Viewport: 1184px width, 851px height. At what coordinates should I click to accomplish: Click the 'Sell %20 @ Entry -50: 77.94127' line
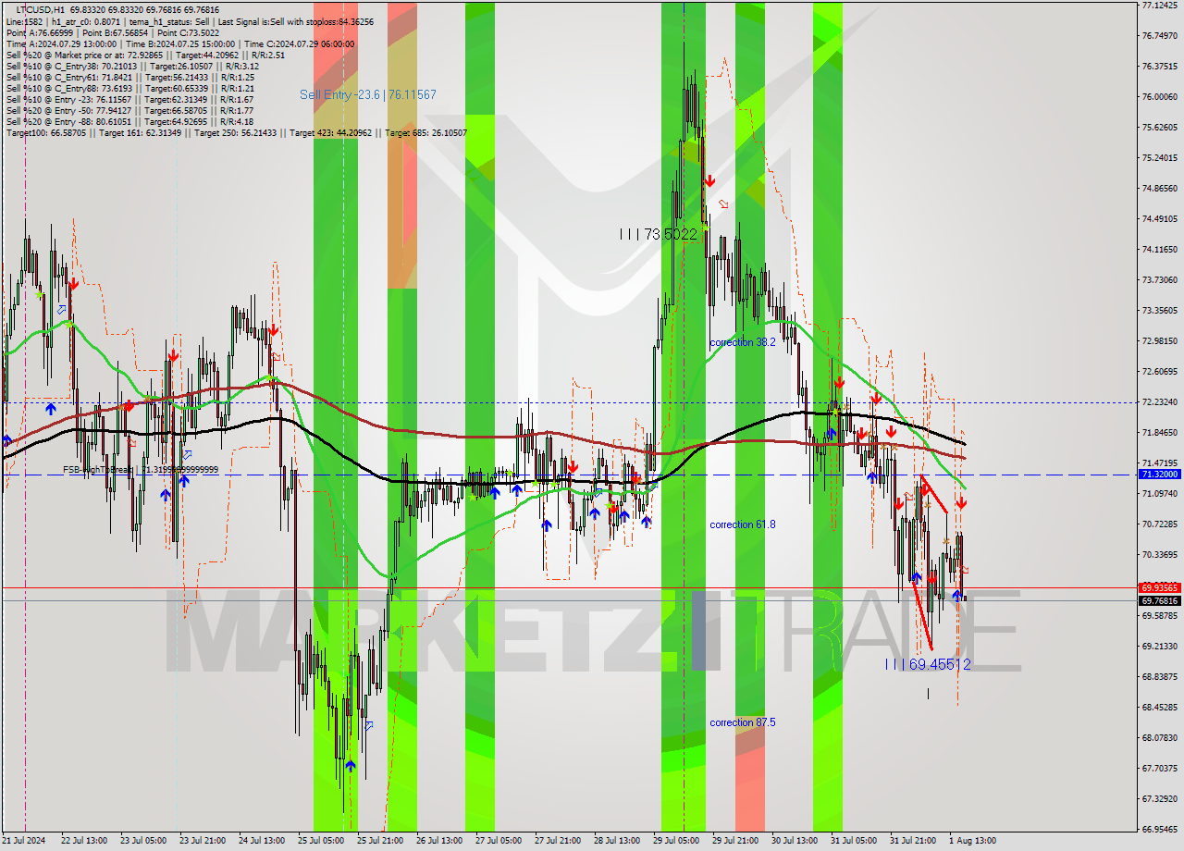129,110
